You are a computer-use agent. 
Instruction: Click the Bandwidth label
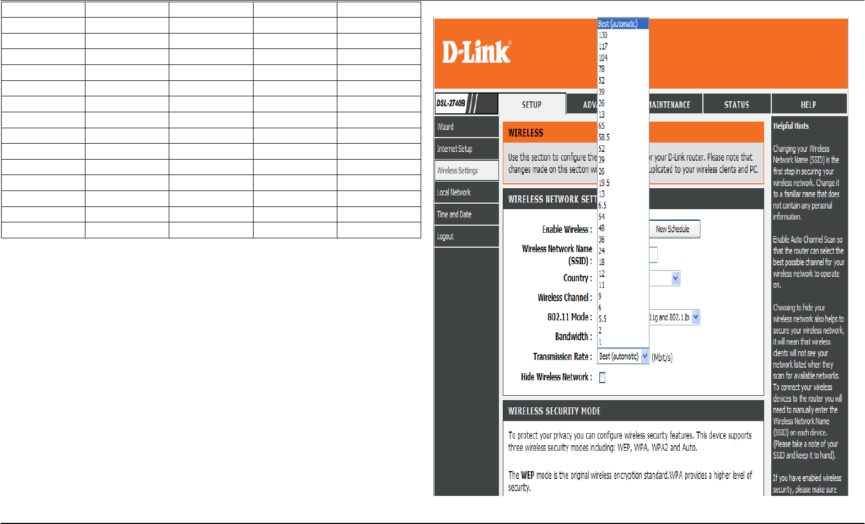pos(573,337)
